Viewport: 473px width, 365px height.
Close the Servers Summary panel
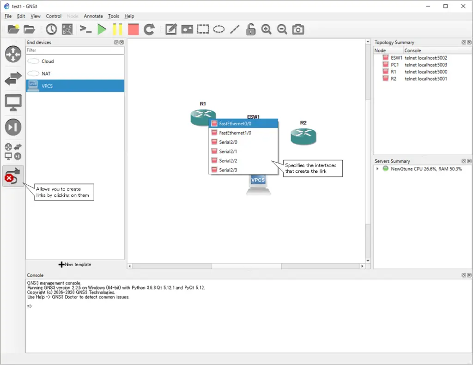(469, 161)
